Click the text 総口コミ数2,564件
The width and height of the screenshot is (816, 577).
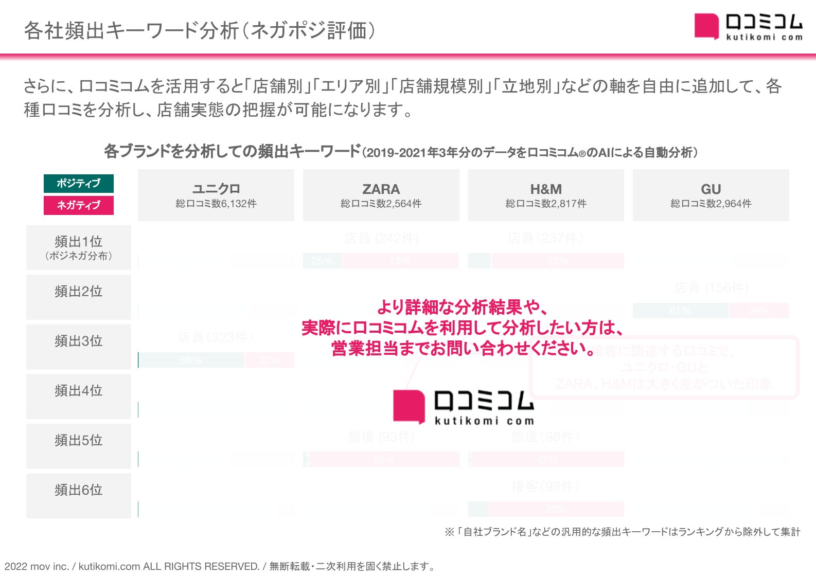381,204
